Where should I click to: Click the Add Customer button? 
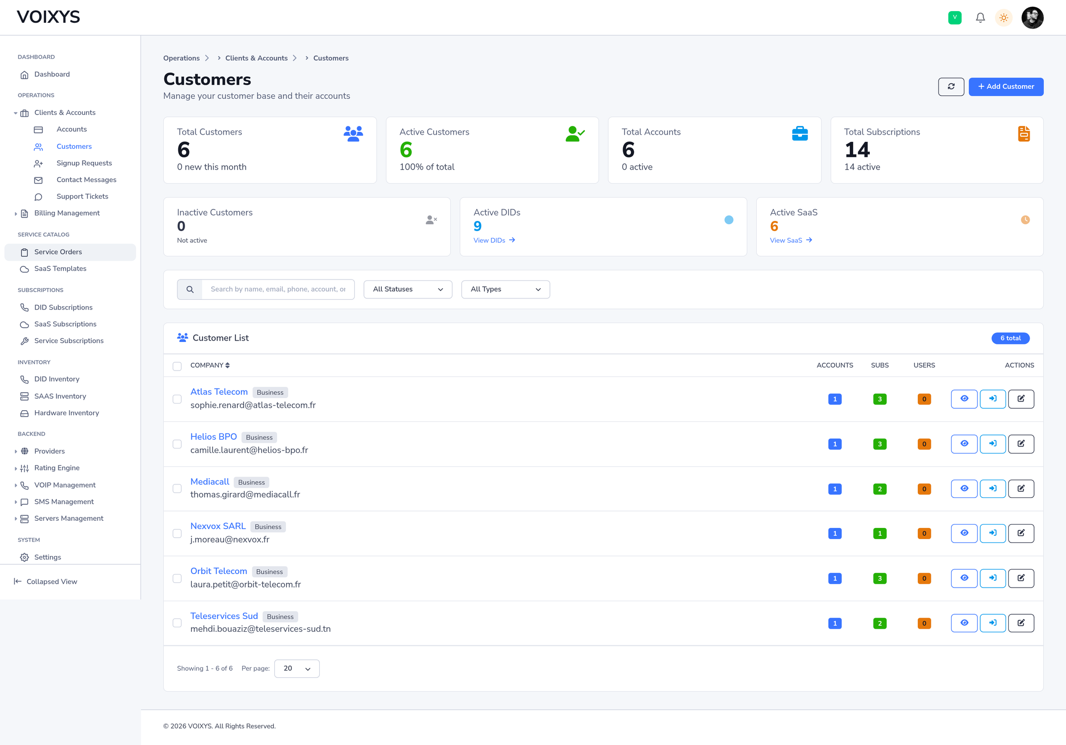(x=1006, y=87)
